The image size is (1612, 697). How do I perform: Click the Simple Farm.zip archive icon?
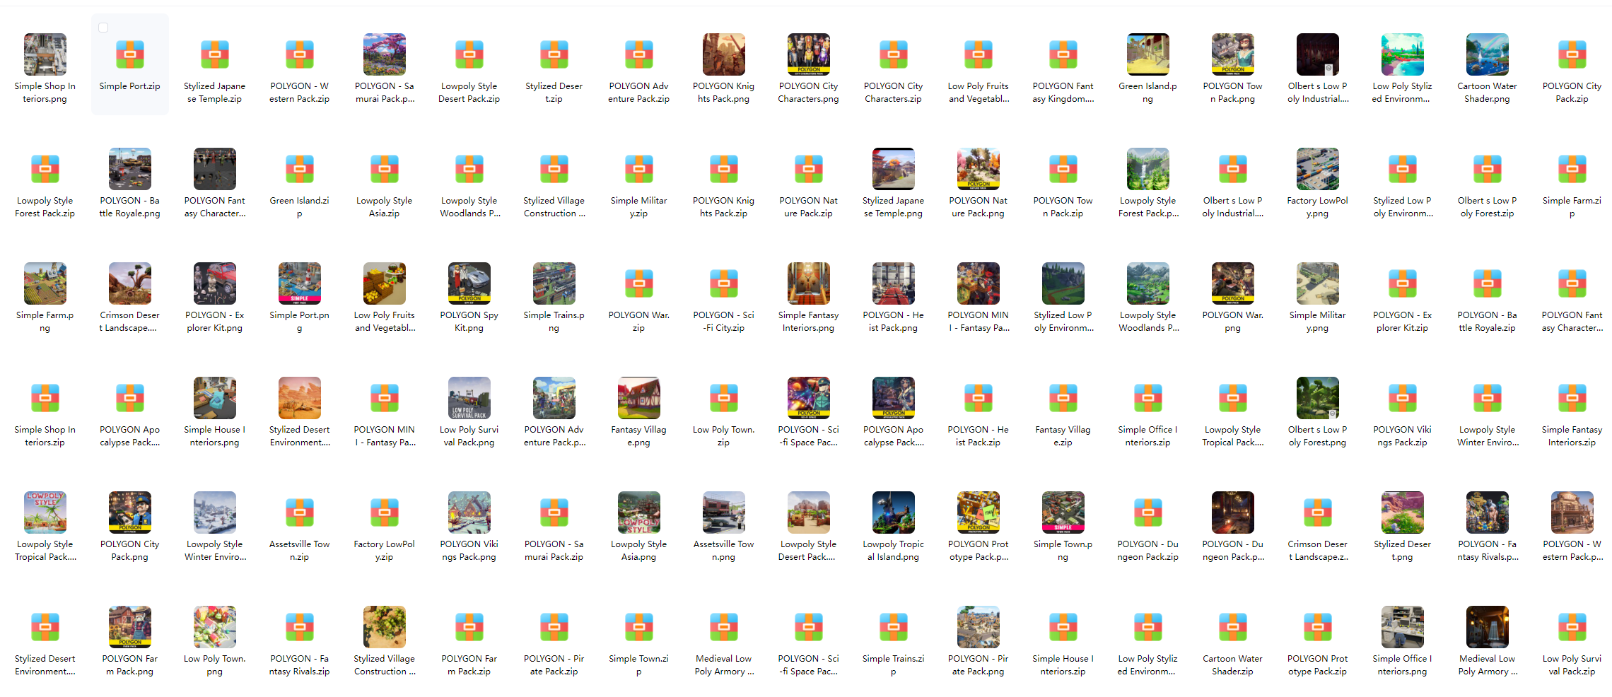(1572, 169)
